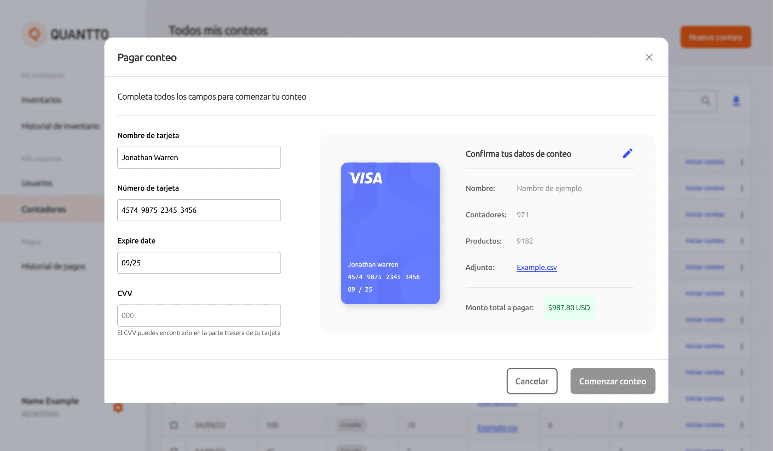Open Inventarios in the sidebar
Image resolution: width=773 pixels, height=451 pixels.
coord(41,100)
